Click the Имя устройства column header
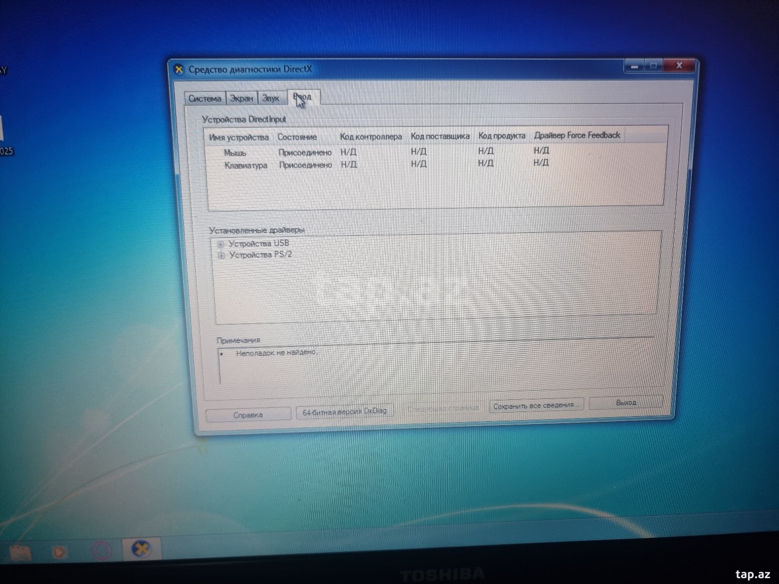This screenshot has width=779, height=584. (x=239, y=138)
